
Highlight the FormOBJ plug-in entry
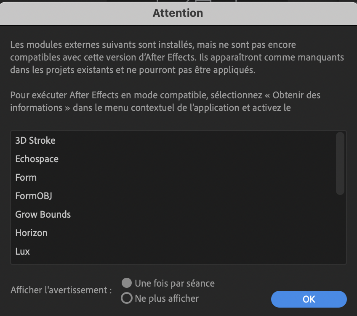click(34, 196)
